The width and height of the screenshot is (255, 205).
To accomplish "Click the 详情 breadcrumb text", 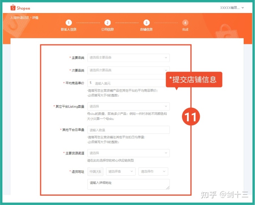I will [x=35, y=18].
